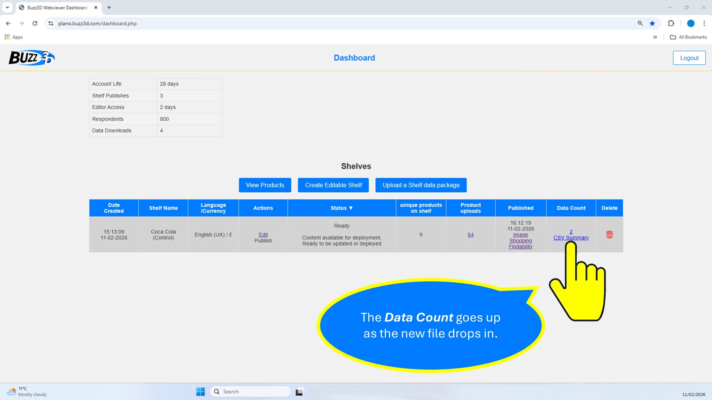
Task: Click the Buzz3D logo
Action: point(32,58)
